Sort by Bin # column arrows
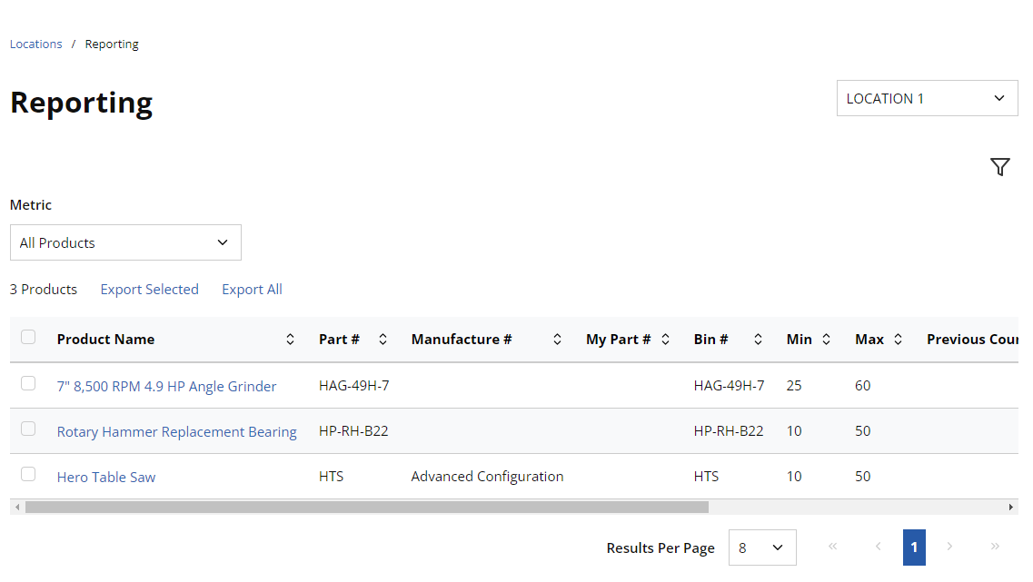 (x=758, y=339)
